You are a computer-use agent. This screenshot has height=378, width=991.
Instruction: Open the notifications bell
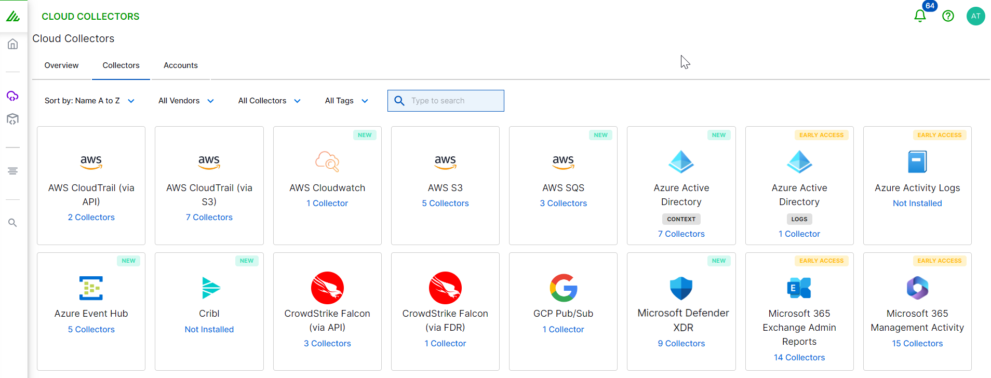pyautogui.click(x=920, y=16)
